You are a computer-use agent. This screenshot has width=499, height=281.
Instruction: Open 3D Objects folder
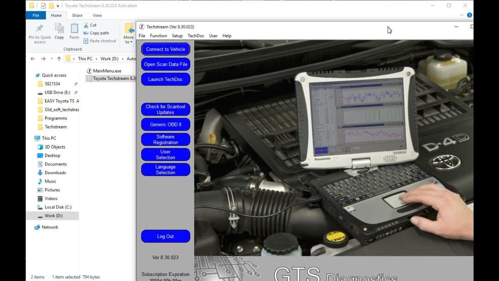[55, 147]
